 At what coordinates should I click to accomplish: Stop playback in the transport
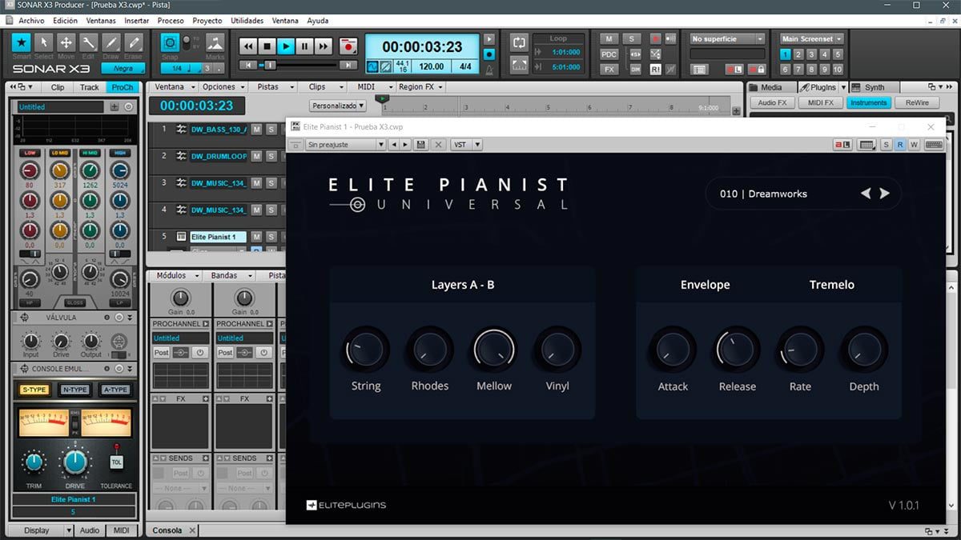[267, 47]
